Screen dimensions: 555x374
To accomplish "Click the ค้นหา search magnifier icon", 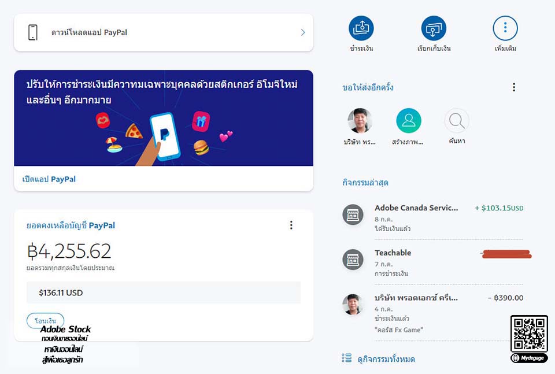I will (457, 121).
